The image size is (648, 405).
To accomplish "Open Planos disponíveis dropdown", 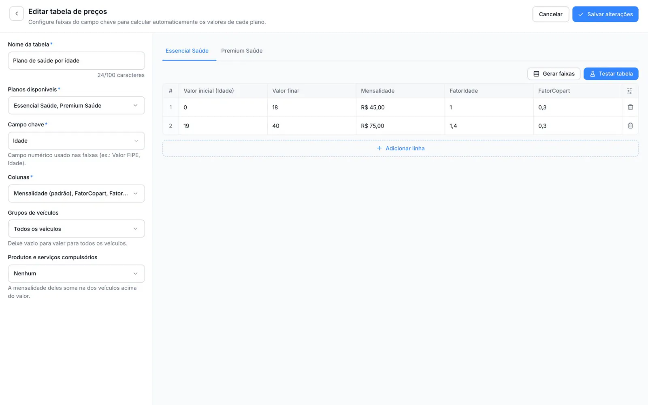I will pos(76,105).
